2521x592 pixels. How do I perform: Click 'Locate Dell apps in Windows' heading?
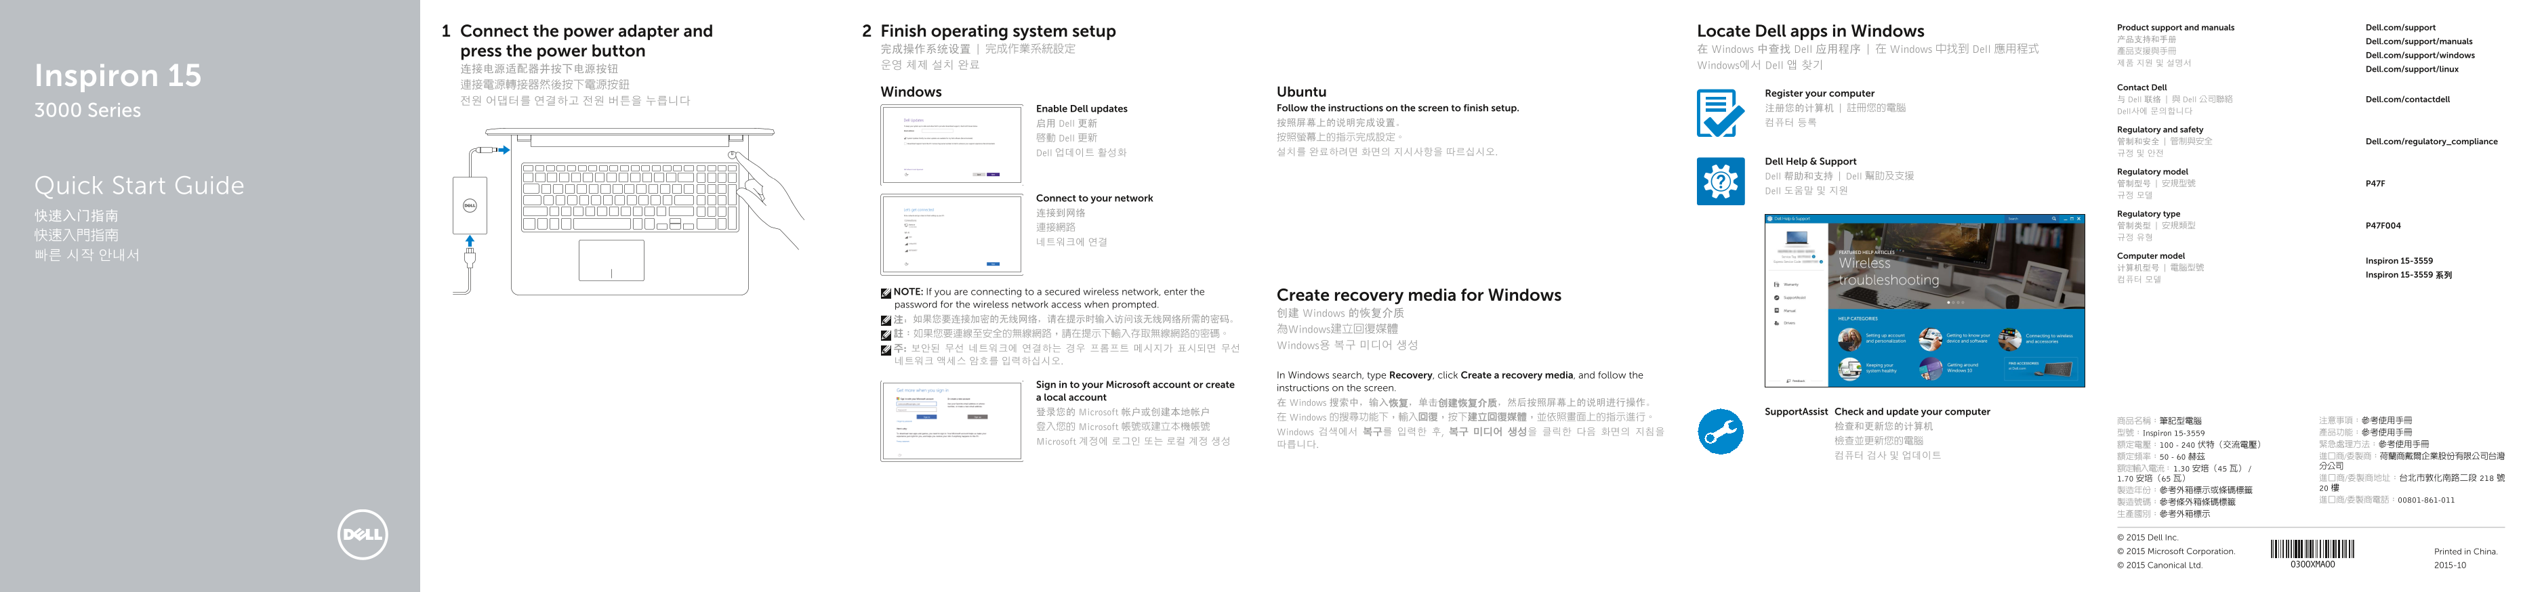(x=1809, y=31)
